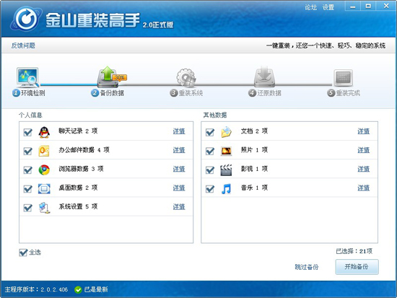Click the 跳过备份 skip backup link
The width and height of the screenshot is (397, 298).
pyautogui.click(x=307, y=267)
